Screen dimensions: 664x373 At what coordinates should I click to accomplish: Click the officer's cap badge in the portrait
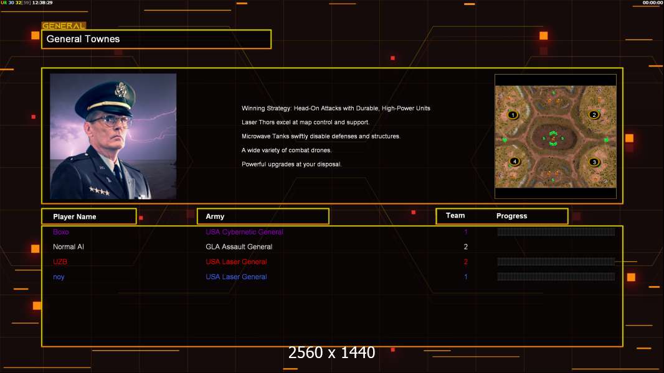[121, 91]
